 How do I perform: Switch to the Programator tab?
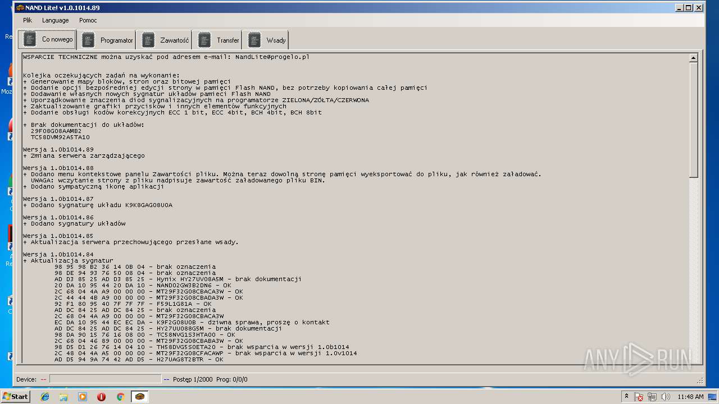pyautogui.click(x=107, y=40)
